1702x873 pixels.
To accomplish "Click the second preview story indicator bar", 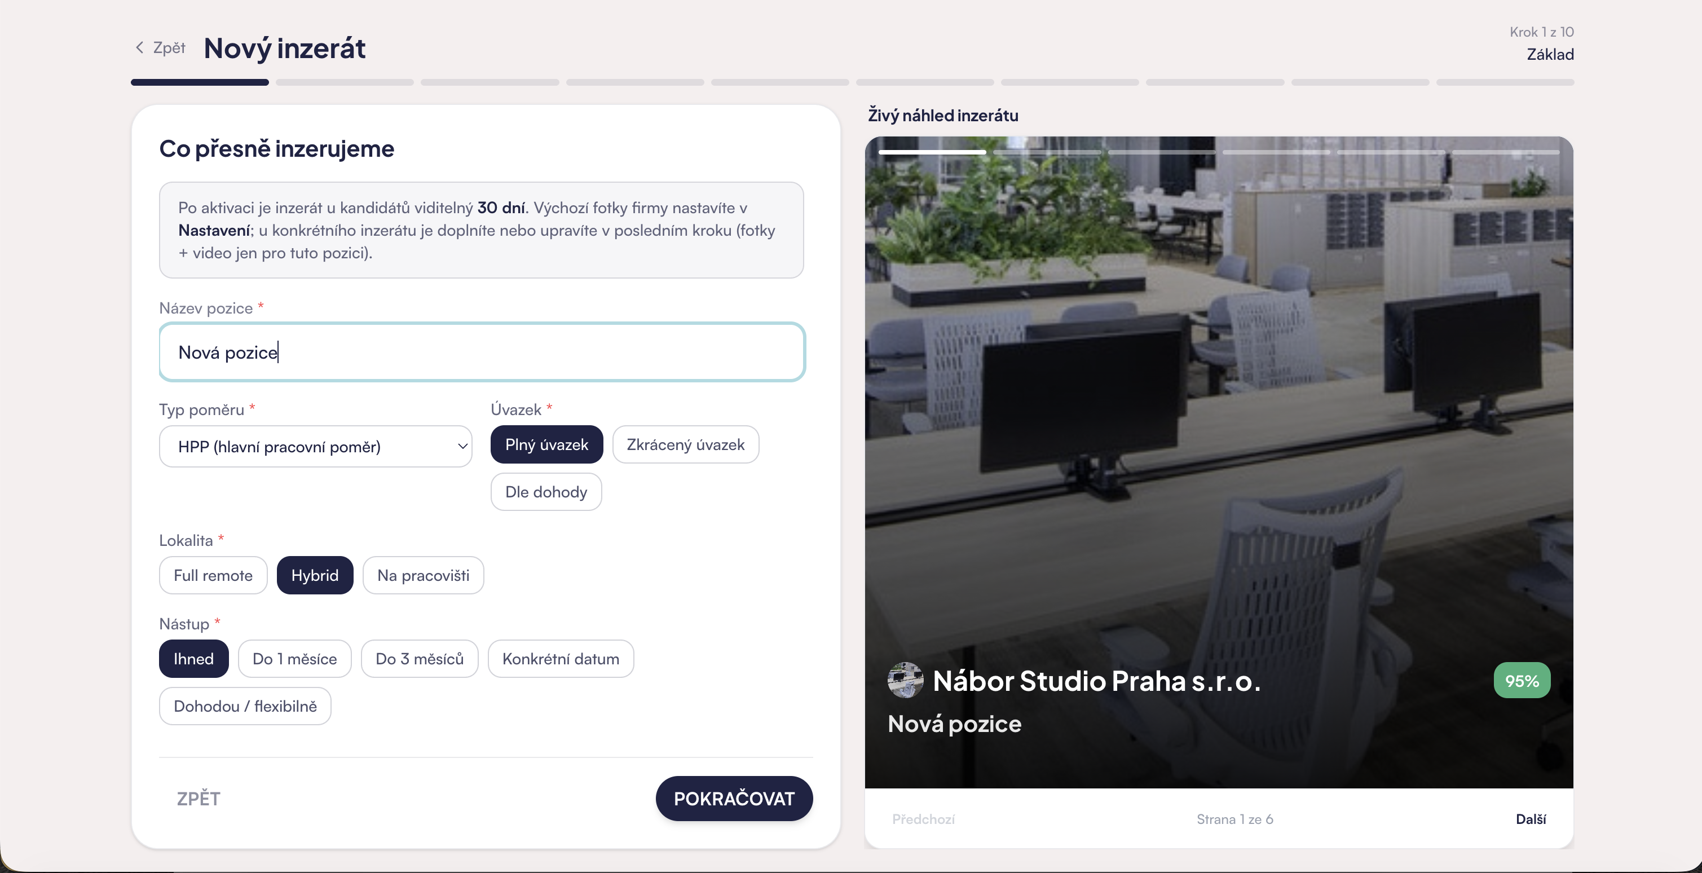I will coord(1047,152).
